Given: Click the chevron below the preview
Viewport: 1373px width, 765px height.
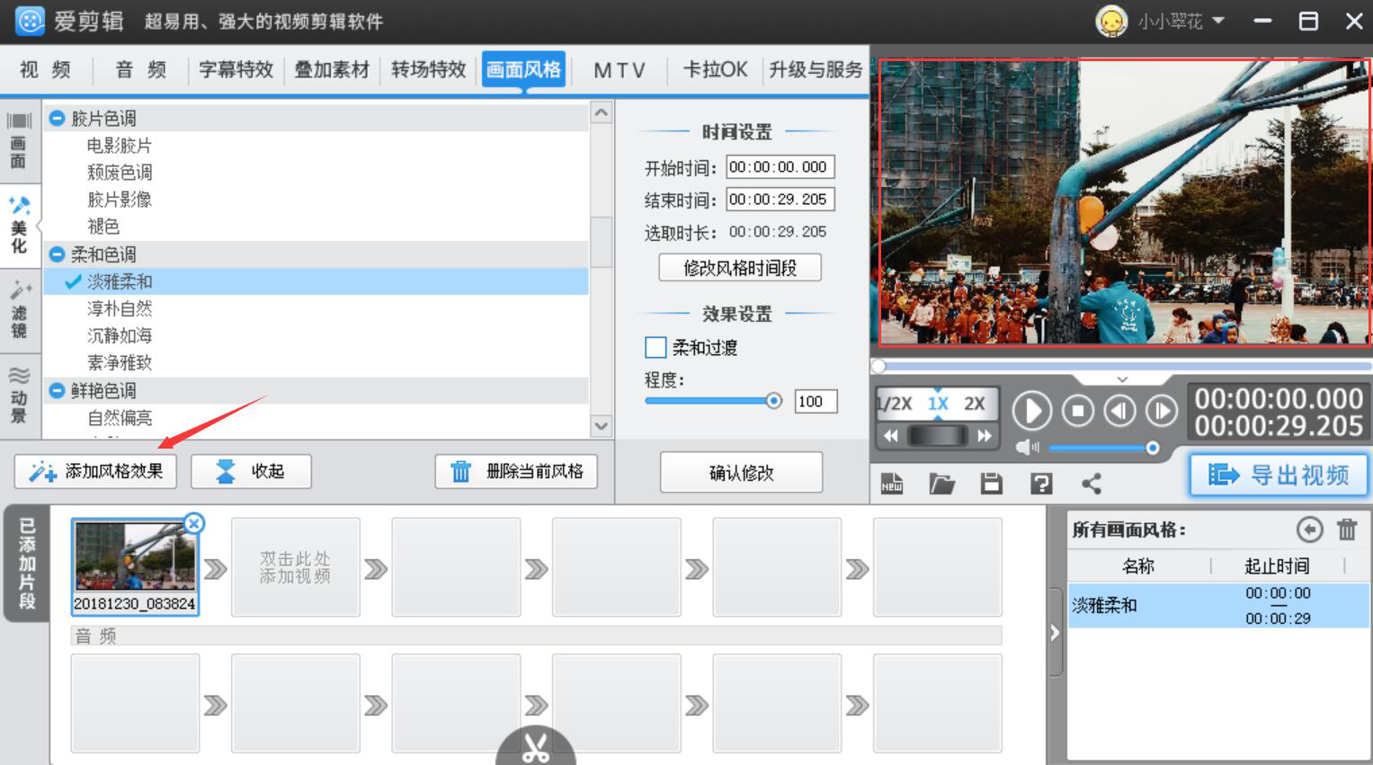Looking at the screenshot, I should tap(1121, 379).
